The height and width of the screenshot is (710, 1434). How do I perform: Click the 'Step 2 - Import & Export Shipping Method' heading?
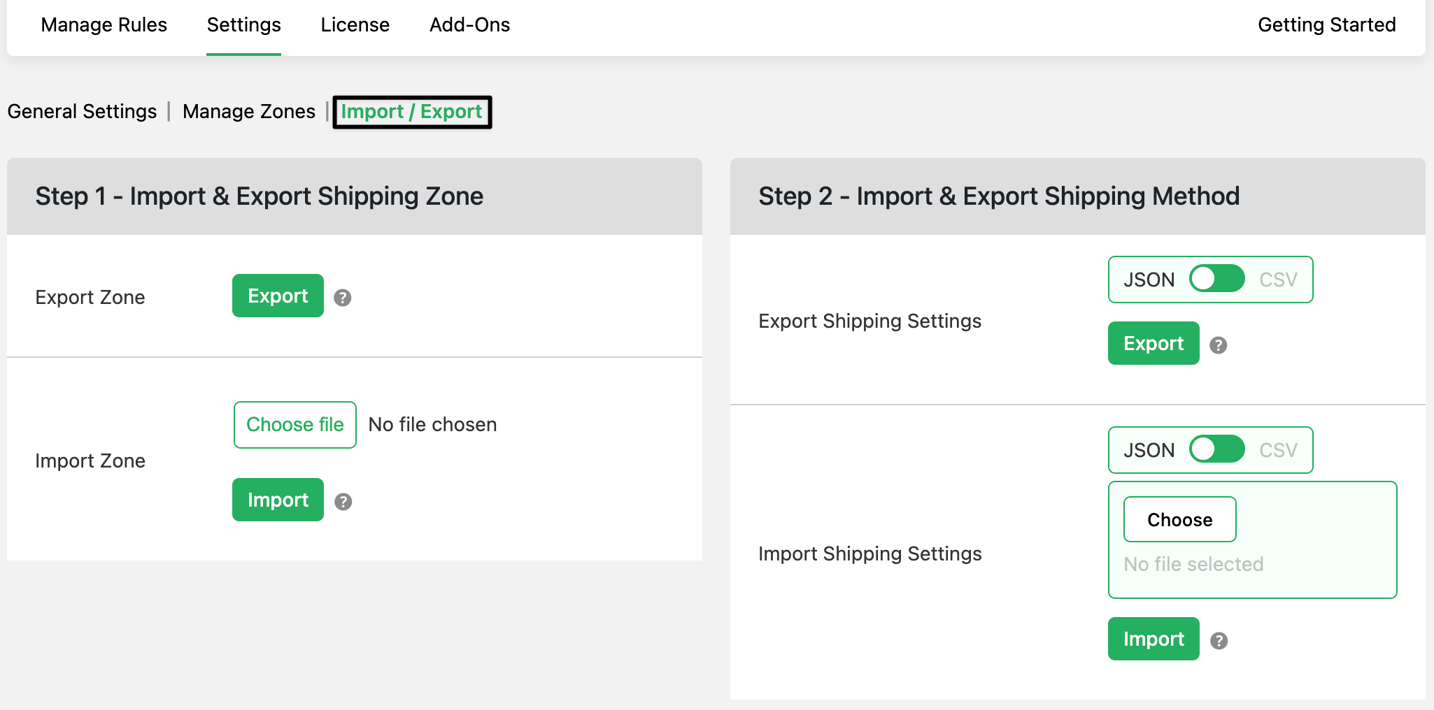pyautogui.click(x=999, y=196)
